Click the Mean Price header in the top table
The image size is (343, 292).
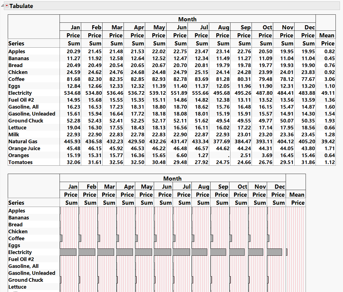[327, 39]
